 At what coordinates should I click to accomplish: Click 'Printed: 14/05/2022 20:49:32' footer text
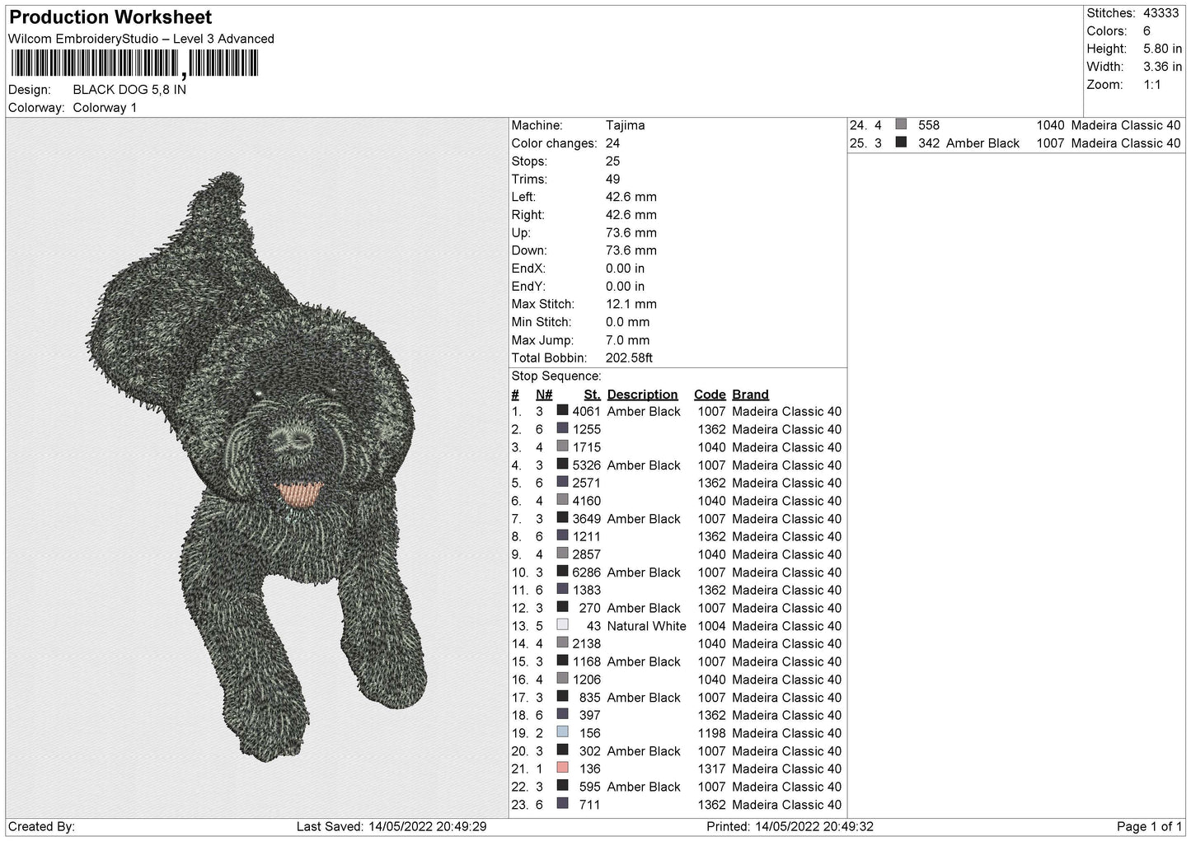[790, 826]
